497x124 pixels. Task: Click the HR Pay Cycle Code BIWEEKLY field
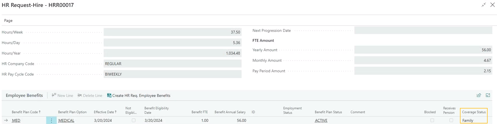(172, 74)
